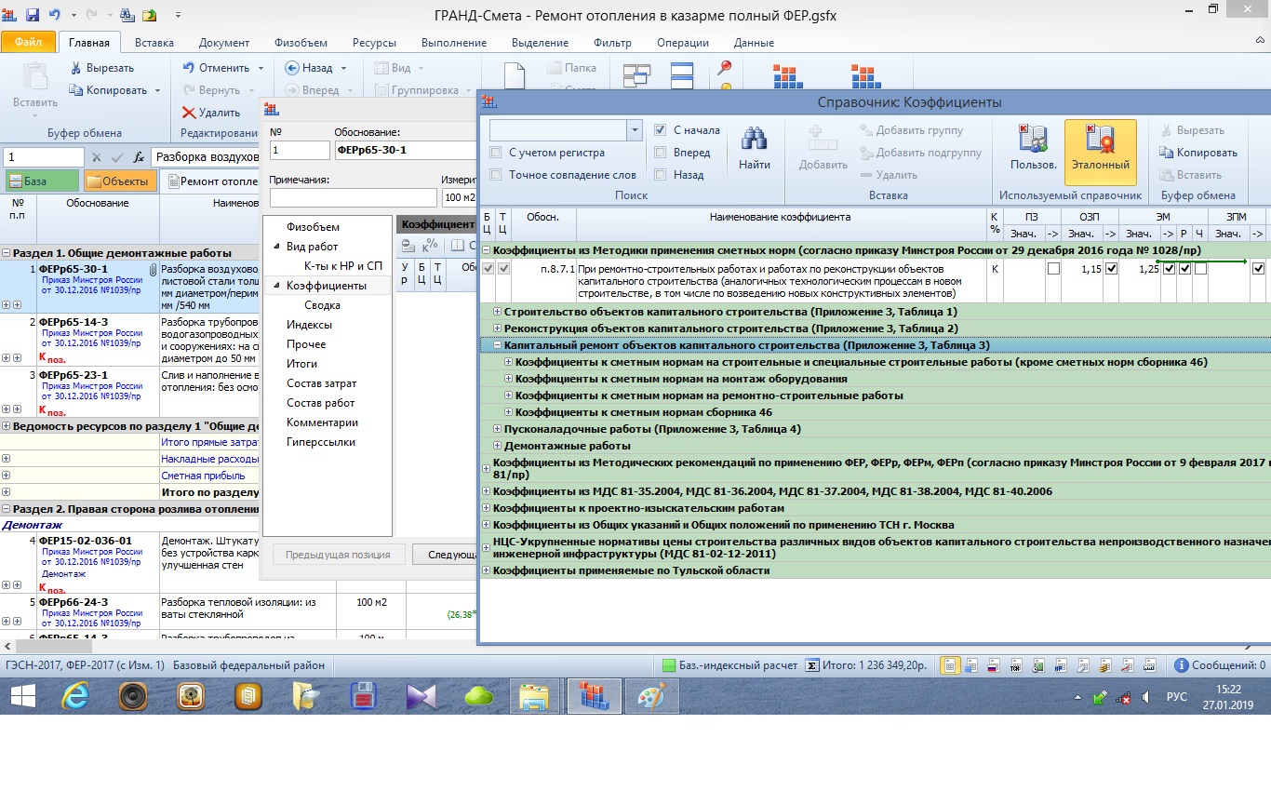
Task: Click the Удалить red cross icon
Action: [190, 113]
